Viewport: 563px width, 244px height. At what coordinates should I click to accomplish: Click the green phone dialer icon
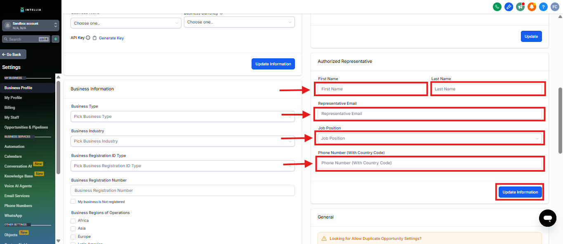click(497, 7)
